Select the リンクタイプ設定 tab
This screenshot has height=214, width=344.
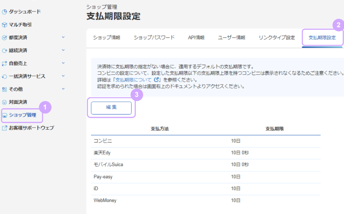point(276,37)
